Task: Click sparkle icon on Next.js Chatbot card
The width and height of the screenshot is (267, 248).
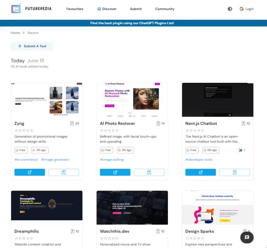Action: coord(240,150)
